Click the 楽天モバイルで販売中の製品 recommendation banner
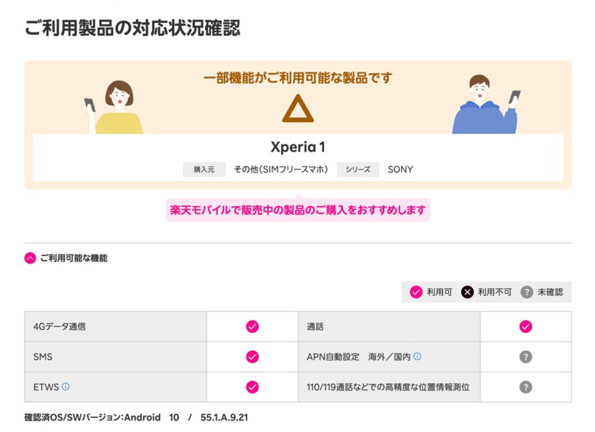595x432 pixels. pos(298,210)
